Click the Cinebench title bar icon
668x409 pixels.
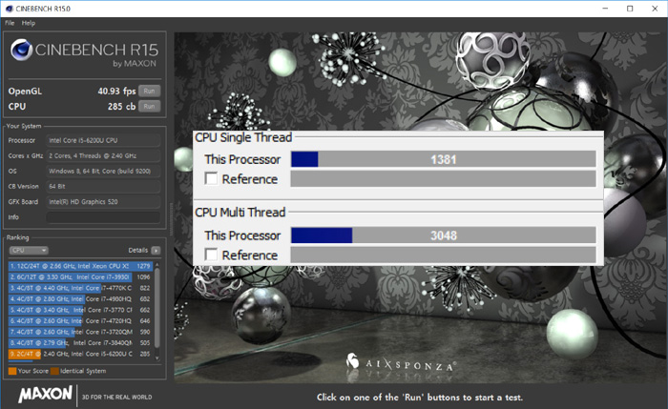[9, 9]
